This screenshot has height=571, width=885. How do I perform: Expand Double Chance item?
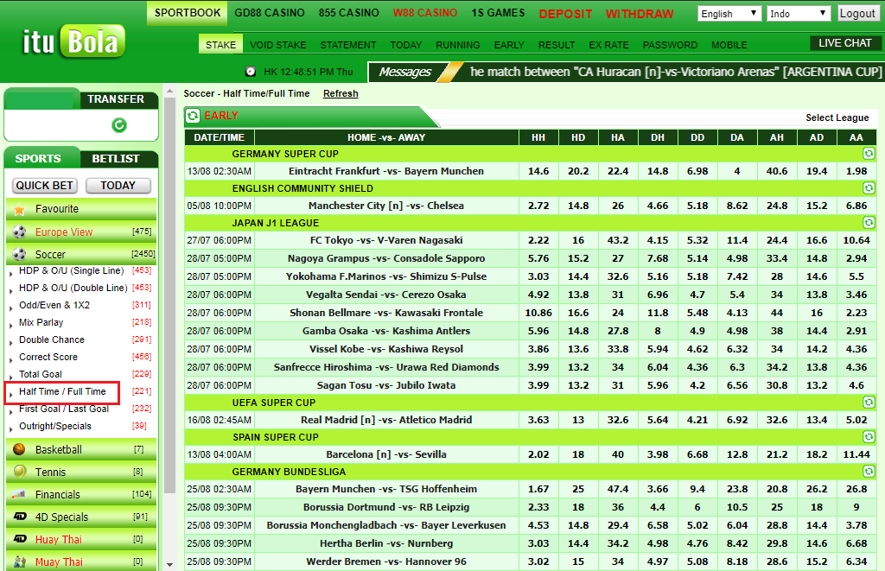coord(51,339)
